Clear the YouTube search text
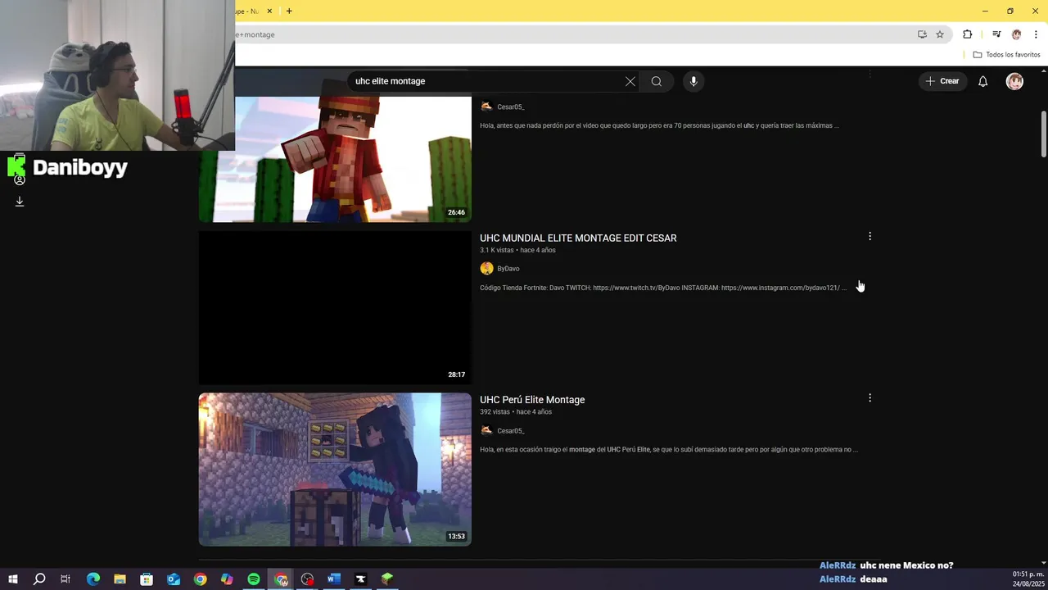 click(x=630, y=81)
